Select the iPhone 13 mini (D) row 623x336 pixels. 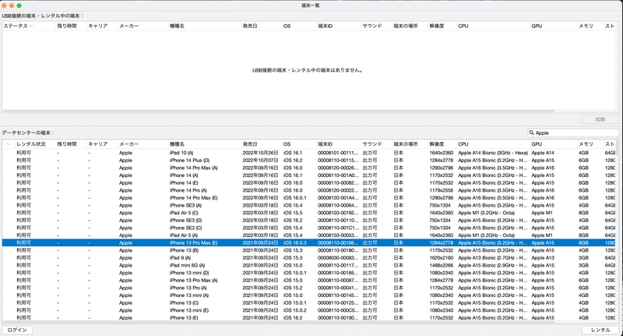pyautogui.click(x=308, y=273)
